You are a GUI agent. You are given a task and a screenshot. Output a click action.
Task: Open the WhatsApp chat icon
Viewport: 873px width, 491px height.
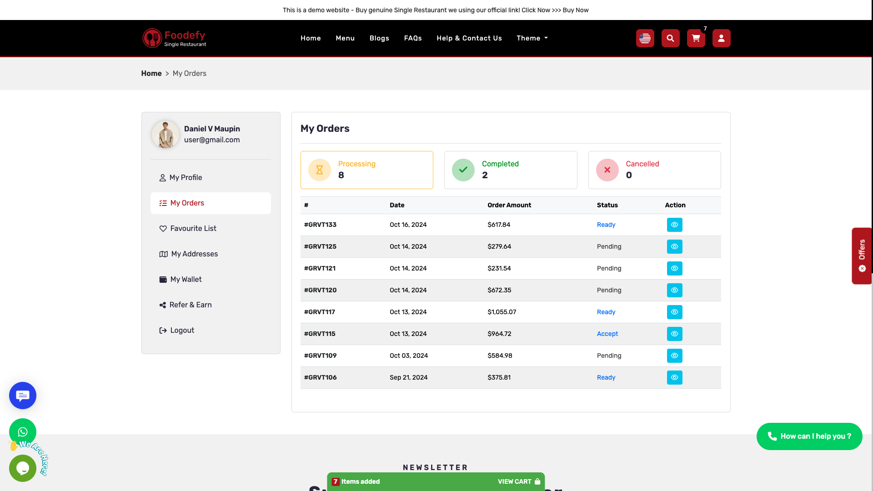[22, 432]
